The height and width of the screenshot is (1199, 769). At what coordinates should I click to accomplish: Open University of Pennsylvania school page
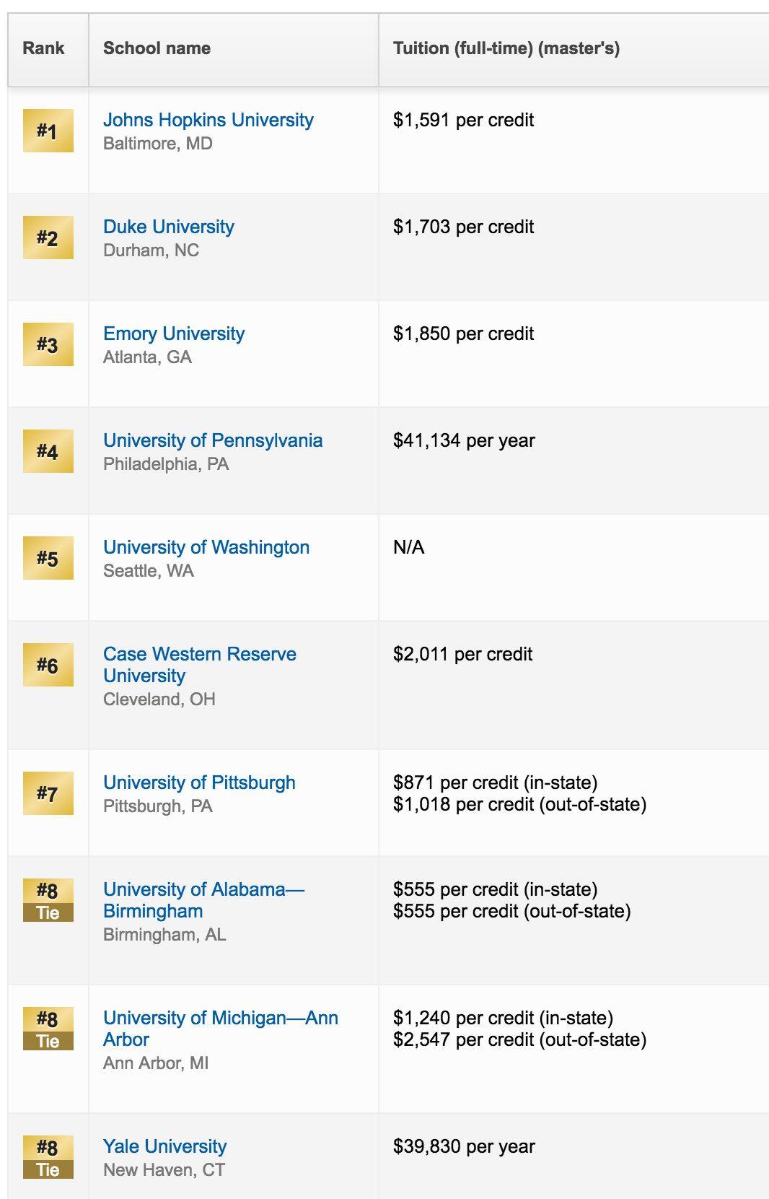(212, 440)
